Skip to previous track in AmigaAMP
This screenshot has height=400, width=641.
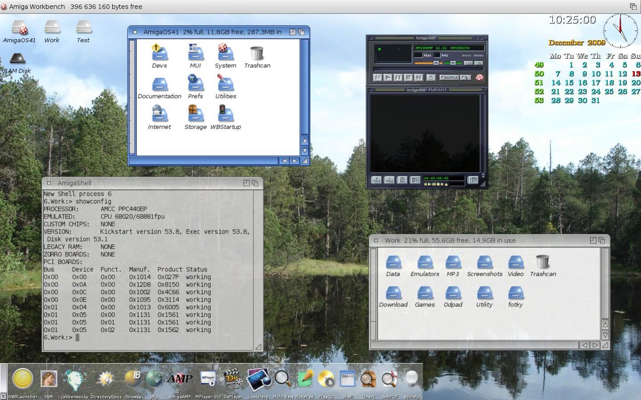[378, 77]
